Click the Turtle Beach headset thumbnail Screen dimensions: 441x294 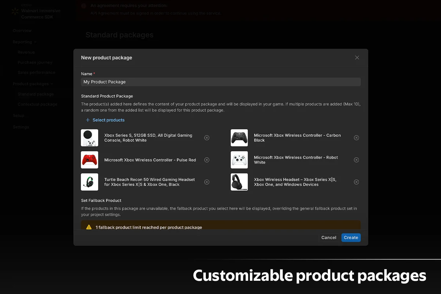pyautogui.click(x=90, y=182)
